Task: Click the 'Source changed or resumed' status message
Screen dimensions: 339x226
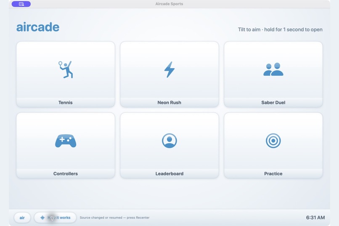Action: tap(114, 218)
